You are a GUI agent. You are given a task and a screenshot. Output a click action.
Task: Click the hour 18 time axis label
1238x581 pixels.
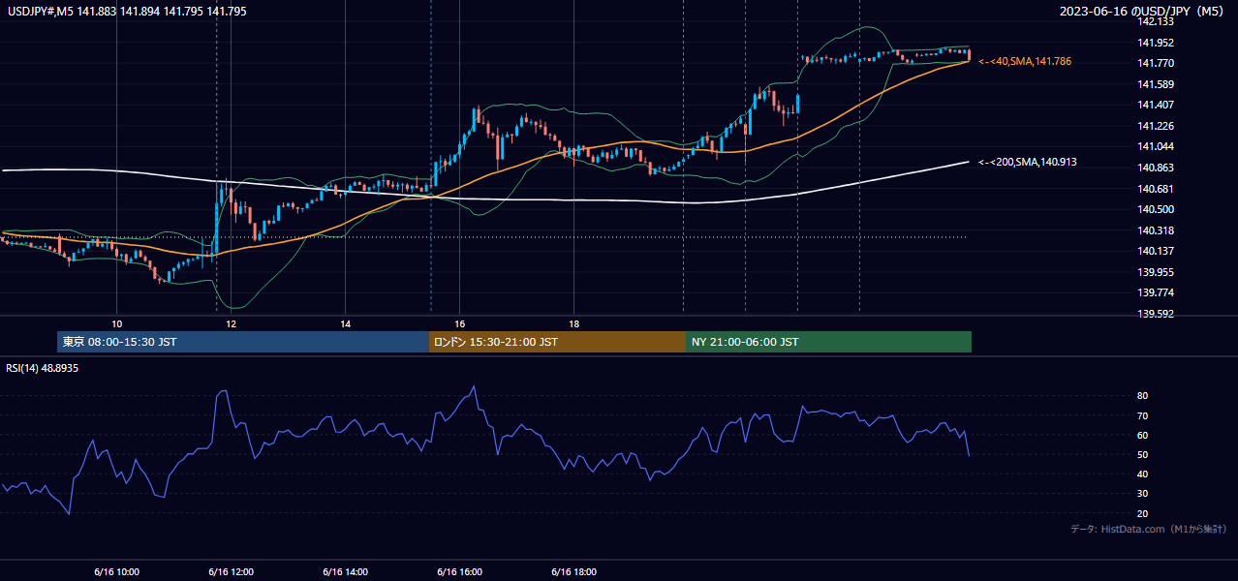tap(573, 323)
